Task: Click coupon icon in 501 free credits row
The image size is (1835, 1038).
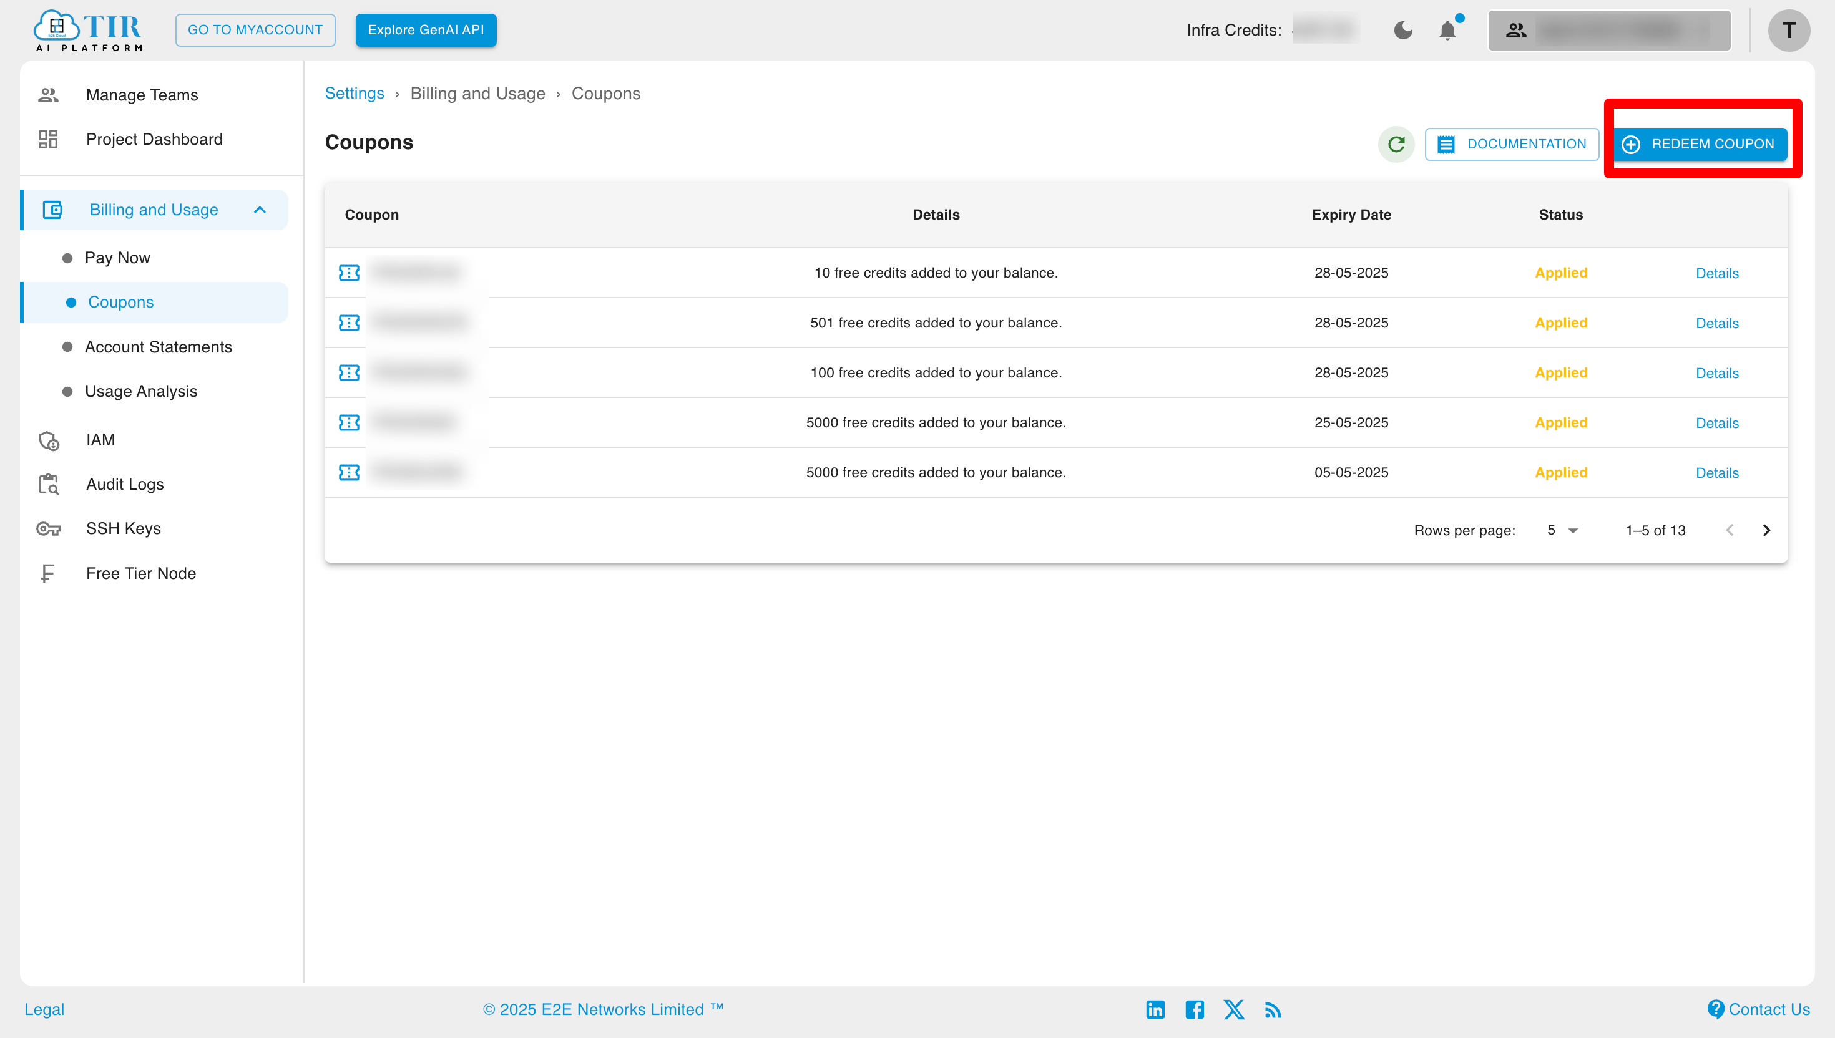Action: click(x=349, y=323)
